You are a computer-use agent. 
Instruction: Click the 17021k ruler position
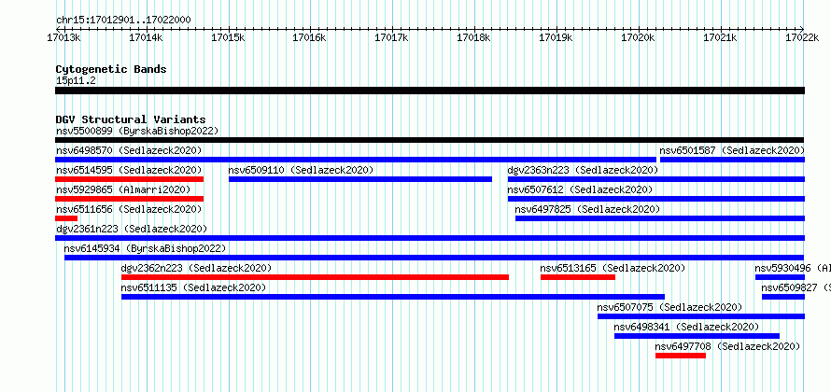tap(720, 37)
